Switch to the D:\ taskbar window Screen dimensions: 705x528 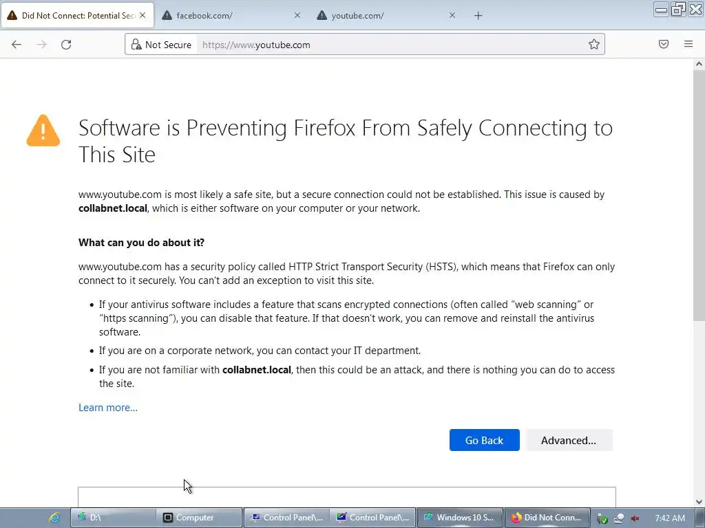pyautogui.click(x=113, y=518)
